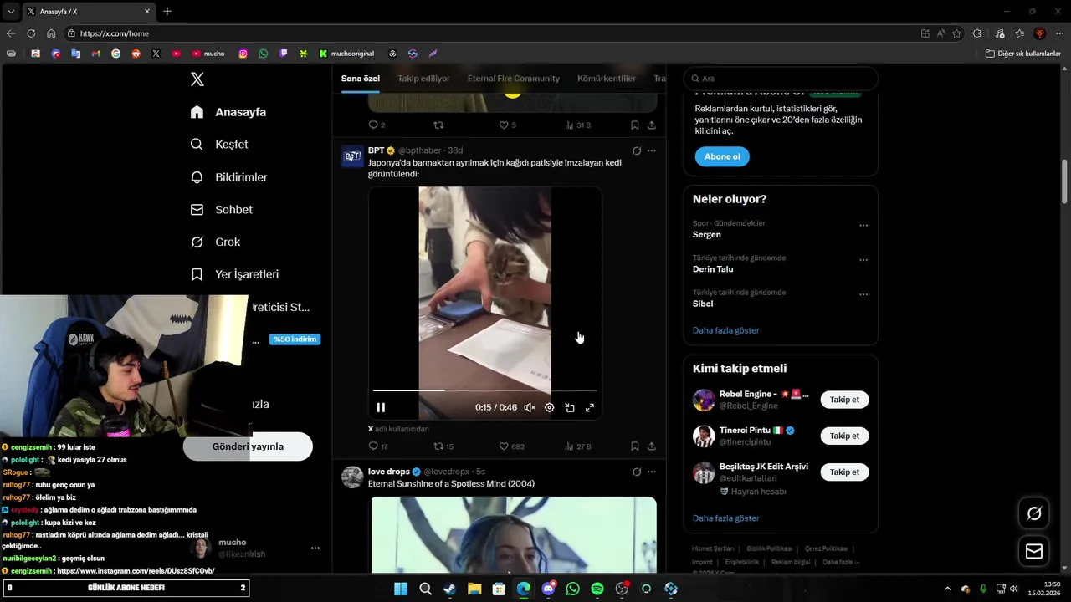Open more options for the Sergen trend
This screenshot has width=1071, height=602.
pos(863,226)
